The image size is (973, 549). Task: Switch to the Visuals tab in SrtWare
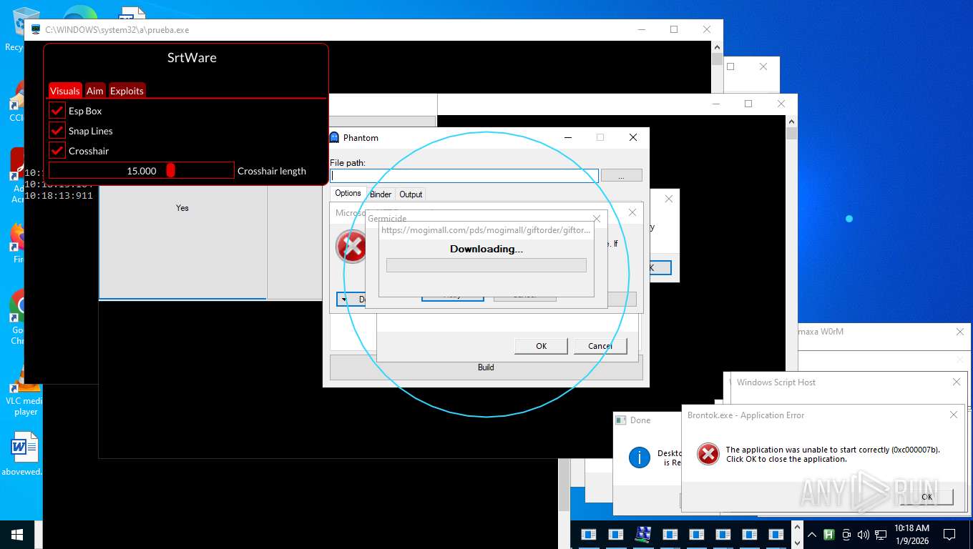(x=65, y=91)
